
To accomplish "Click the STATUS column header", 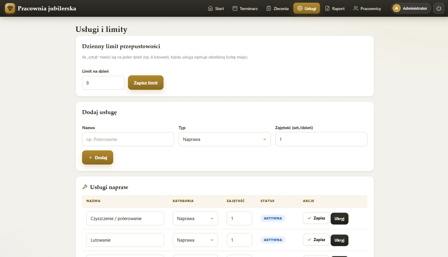I will point(268,201).
